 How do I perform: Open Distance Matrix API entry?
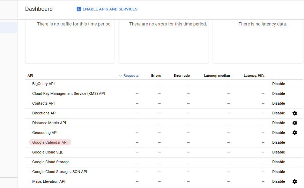49,123
